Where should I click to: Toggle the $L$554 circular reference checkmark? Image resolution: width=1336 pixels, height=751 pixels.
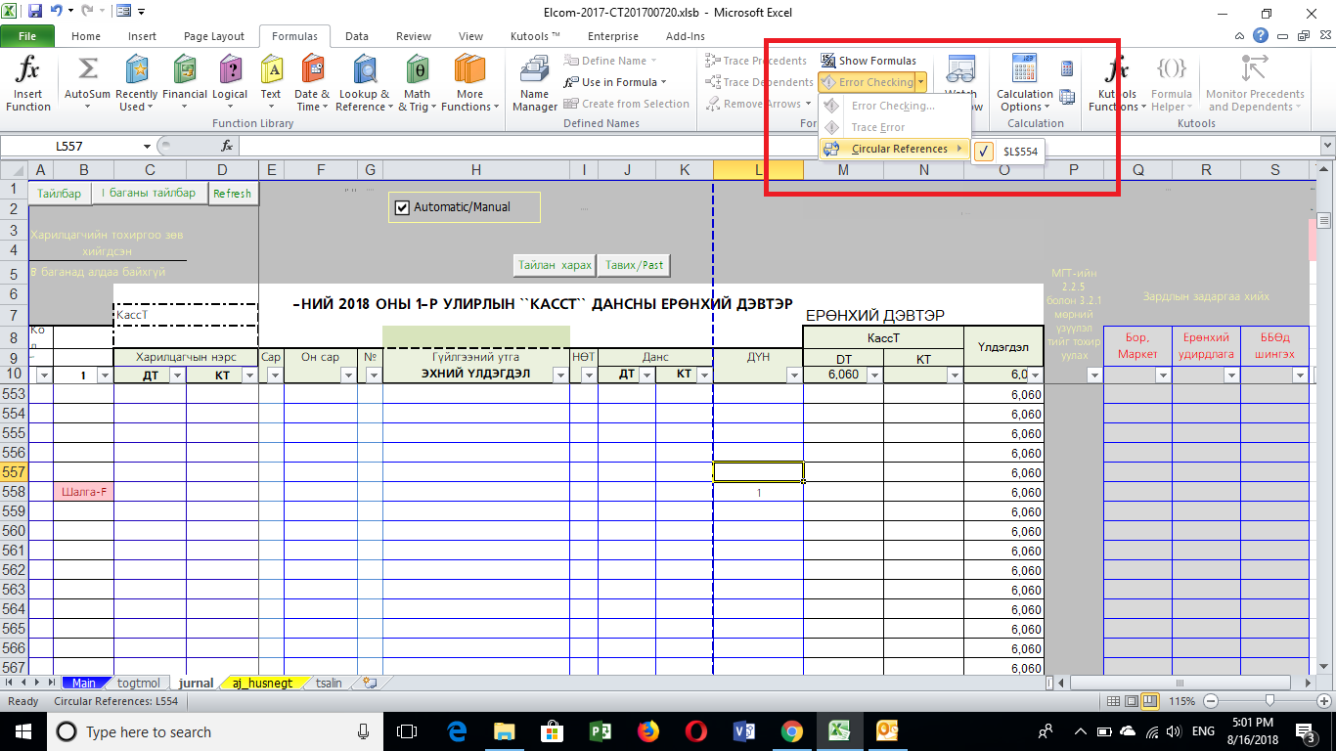(x=985, y=151)
